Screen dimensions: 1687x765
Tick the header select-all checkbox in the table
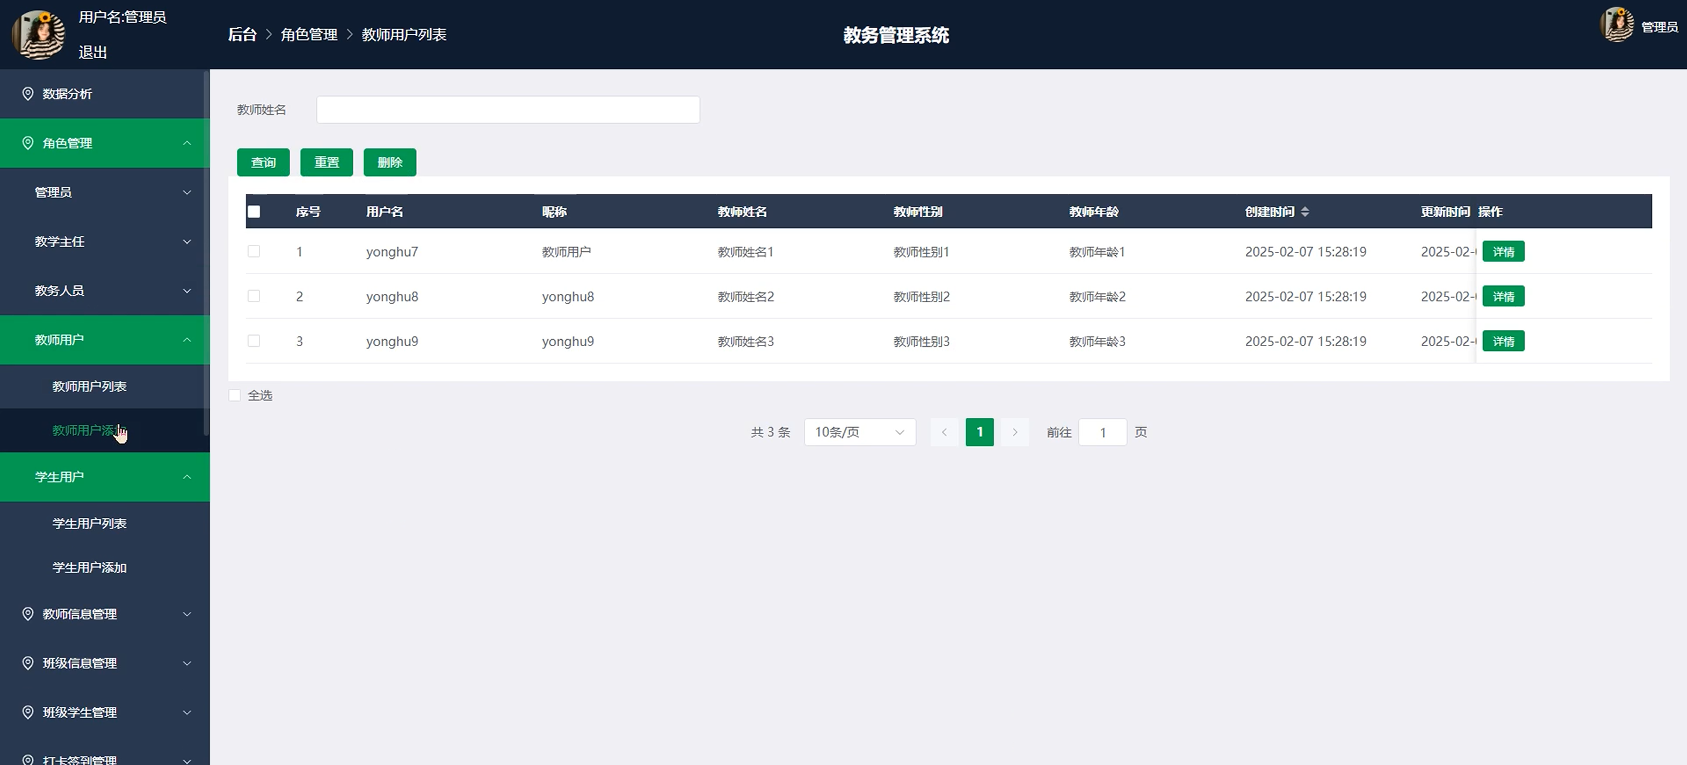254,211
